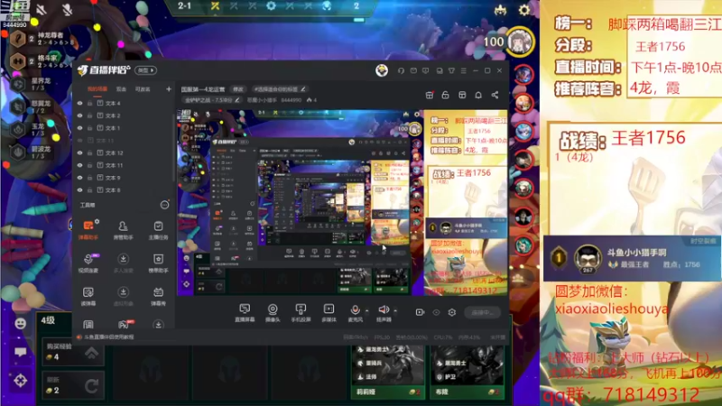Viewport: 722px width, 406px height.
Task: Buy the 布隆 champion card in the game shop
Action: coord(467,371)
